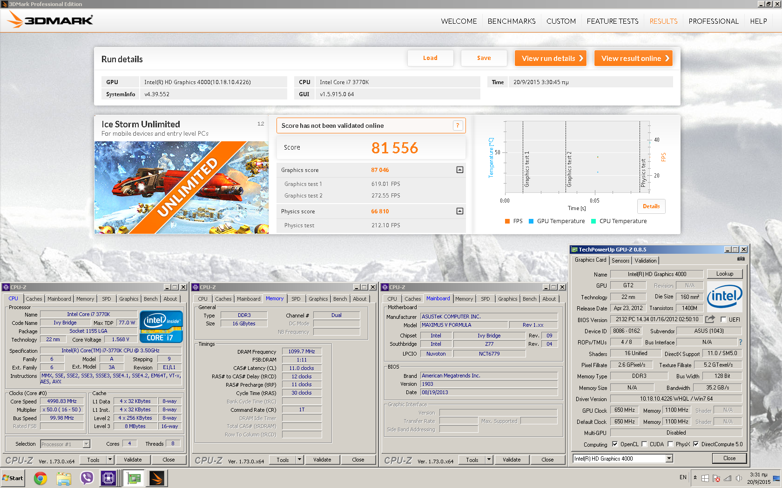Click the Details button under the chart
Image resolution: width=782 pixels, height=488 pixels.
point(651,206)
